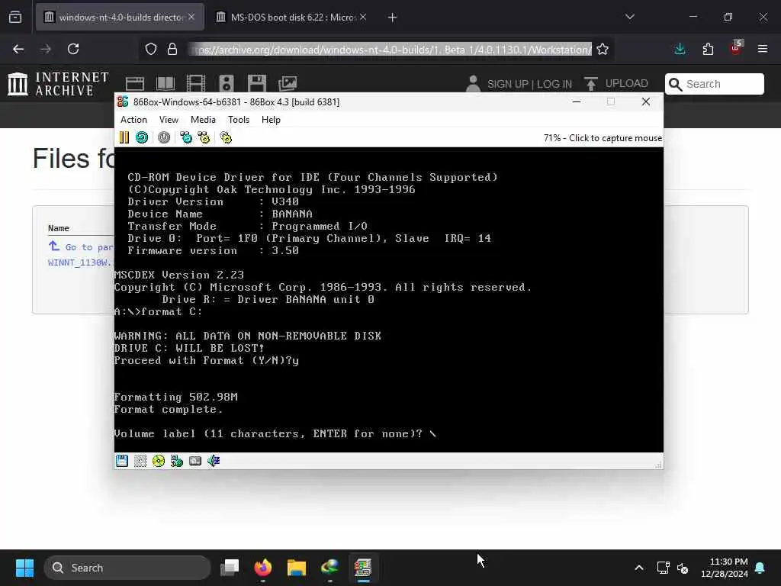
Task: Click the sound speaker status bar icon
Action: click(x=214, y=461)
